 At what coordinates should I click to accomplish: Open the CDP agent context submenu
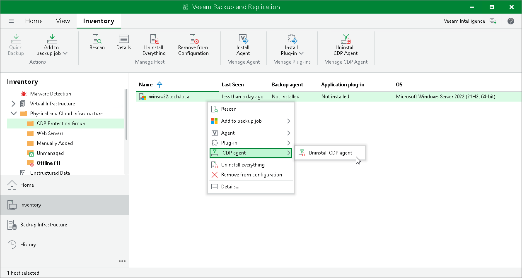251,153
